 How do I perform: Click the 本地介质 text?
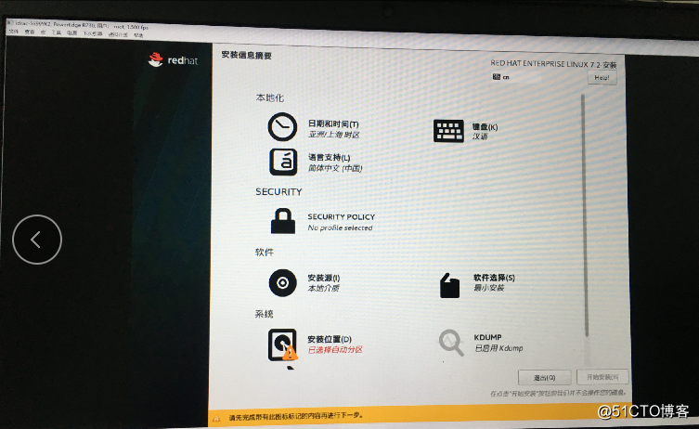point(323,288)
